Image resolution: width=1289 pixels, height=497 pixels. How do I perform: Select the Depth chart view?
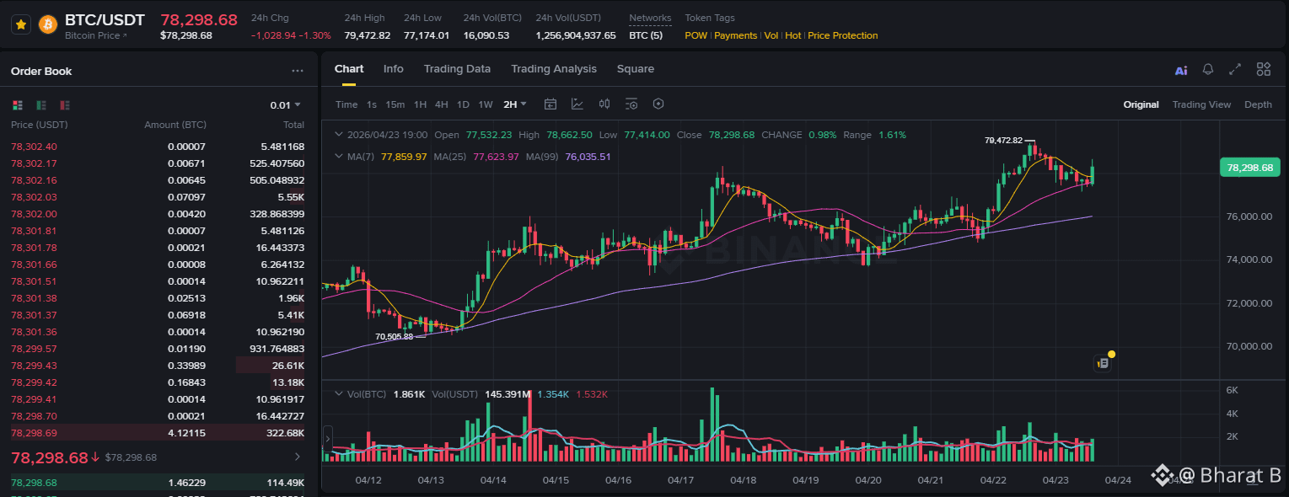(x=1258, y=104)
